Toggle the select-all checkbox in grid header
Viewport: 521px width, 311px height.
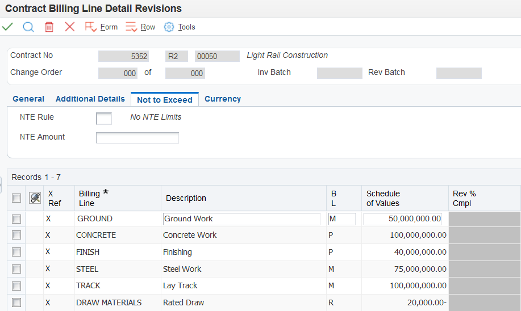tap(16, 198)
